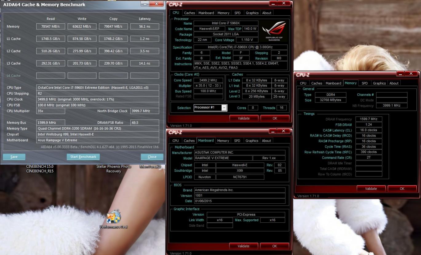This screenshot has height=255, width=421.
Task: Click Stellar Phoenix Photo Recovery desktop label
Action: tap(113, 169)
